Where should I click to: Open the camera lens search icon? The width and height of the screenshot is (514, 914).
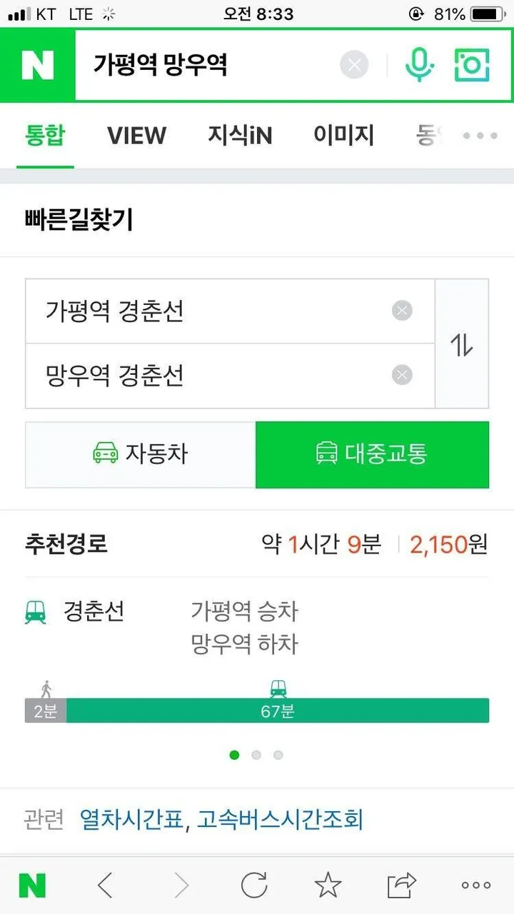point(472,66)
